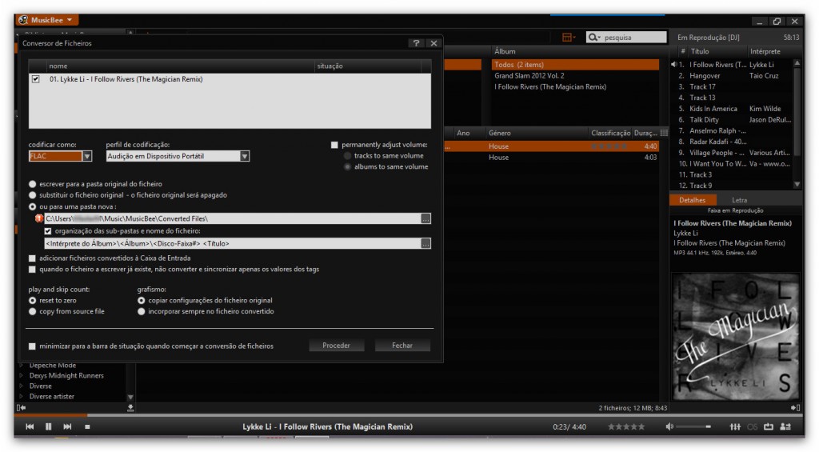Click the Proceder button

[x=336, y=346]
